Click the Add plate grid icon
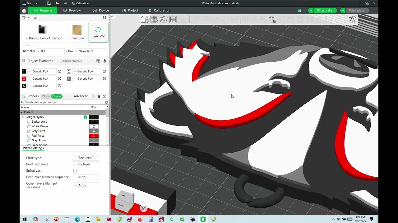The image size is (398, 223). 154,20
